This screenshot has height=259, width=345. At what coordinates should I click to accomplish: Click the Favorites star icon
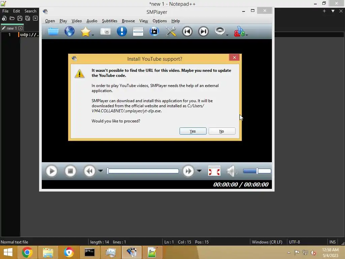click(x=85, y=31)
